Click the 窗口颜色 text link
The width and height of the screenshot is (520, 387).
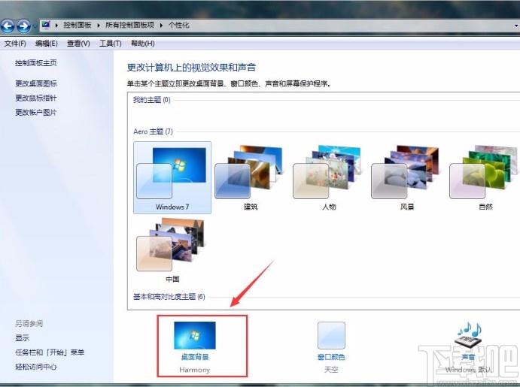331,357
